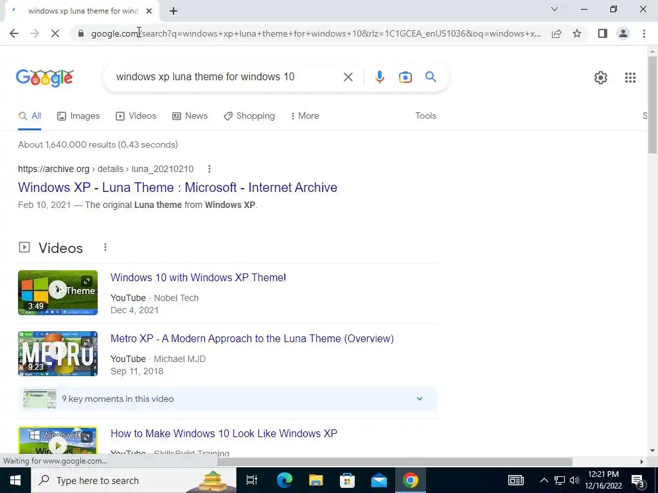The image size is (658, 493).
Task: Play the Metro XP video thumbnail
Action: pos(58,354)
